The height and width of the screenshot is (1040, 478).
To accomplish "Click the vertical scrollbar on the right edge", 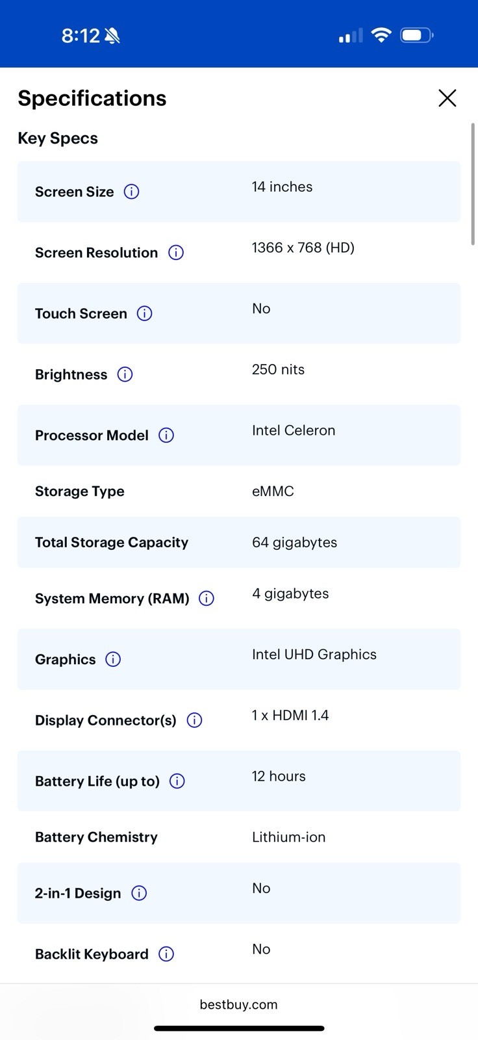I will point(473,183).
